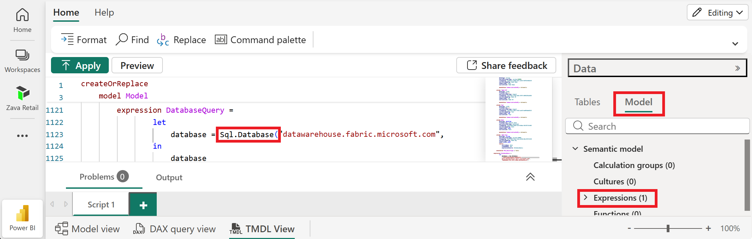Apply the TMDL script changes
Viewport: 752px width, 239px height.
click(80, 65)
